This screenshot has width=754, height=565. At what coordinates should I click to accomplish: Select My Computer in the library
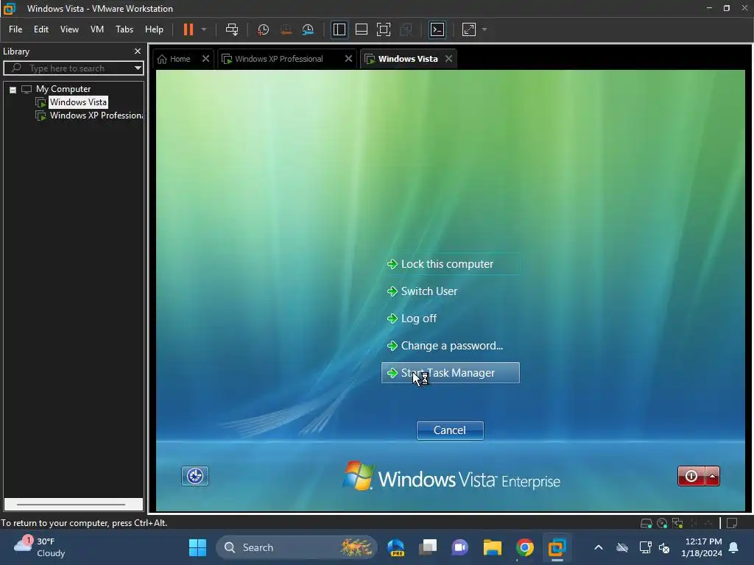coord(63,89)
